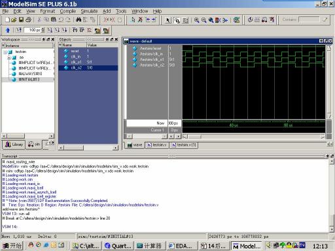The image size is (335, 251).
Task: Click the Step toolbar icon
Action: (75, 30)
